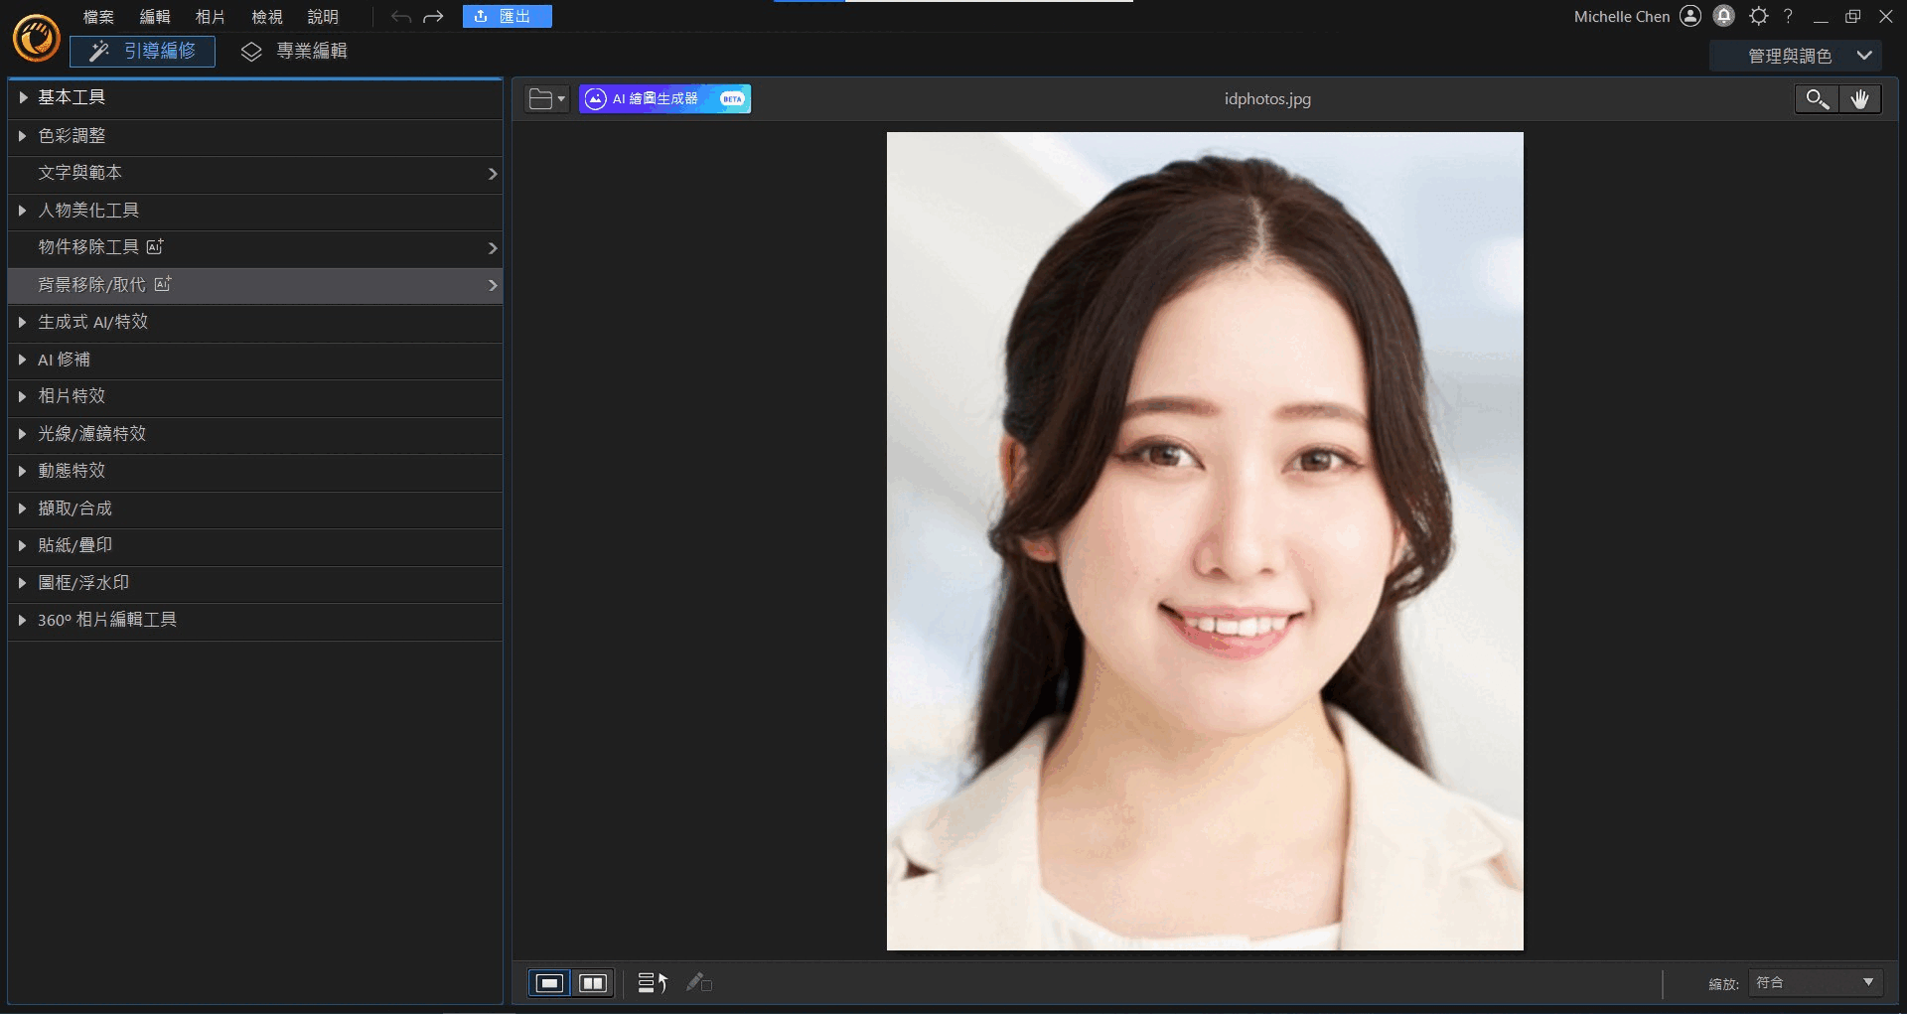Open settings via the gear icon
The image size is (1907, 1014).
click(x=1758, y=16)
